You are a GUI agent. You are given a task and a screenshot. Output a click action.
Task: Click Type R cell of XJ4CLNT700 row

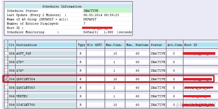[x=81, y=105]
